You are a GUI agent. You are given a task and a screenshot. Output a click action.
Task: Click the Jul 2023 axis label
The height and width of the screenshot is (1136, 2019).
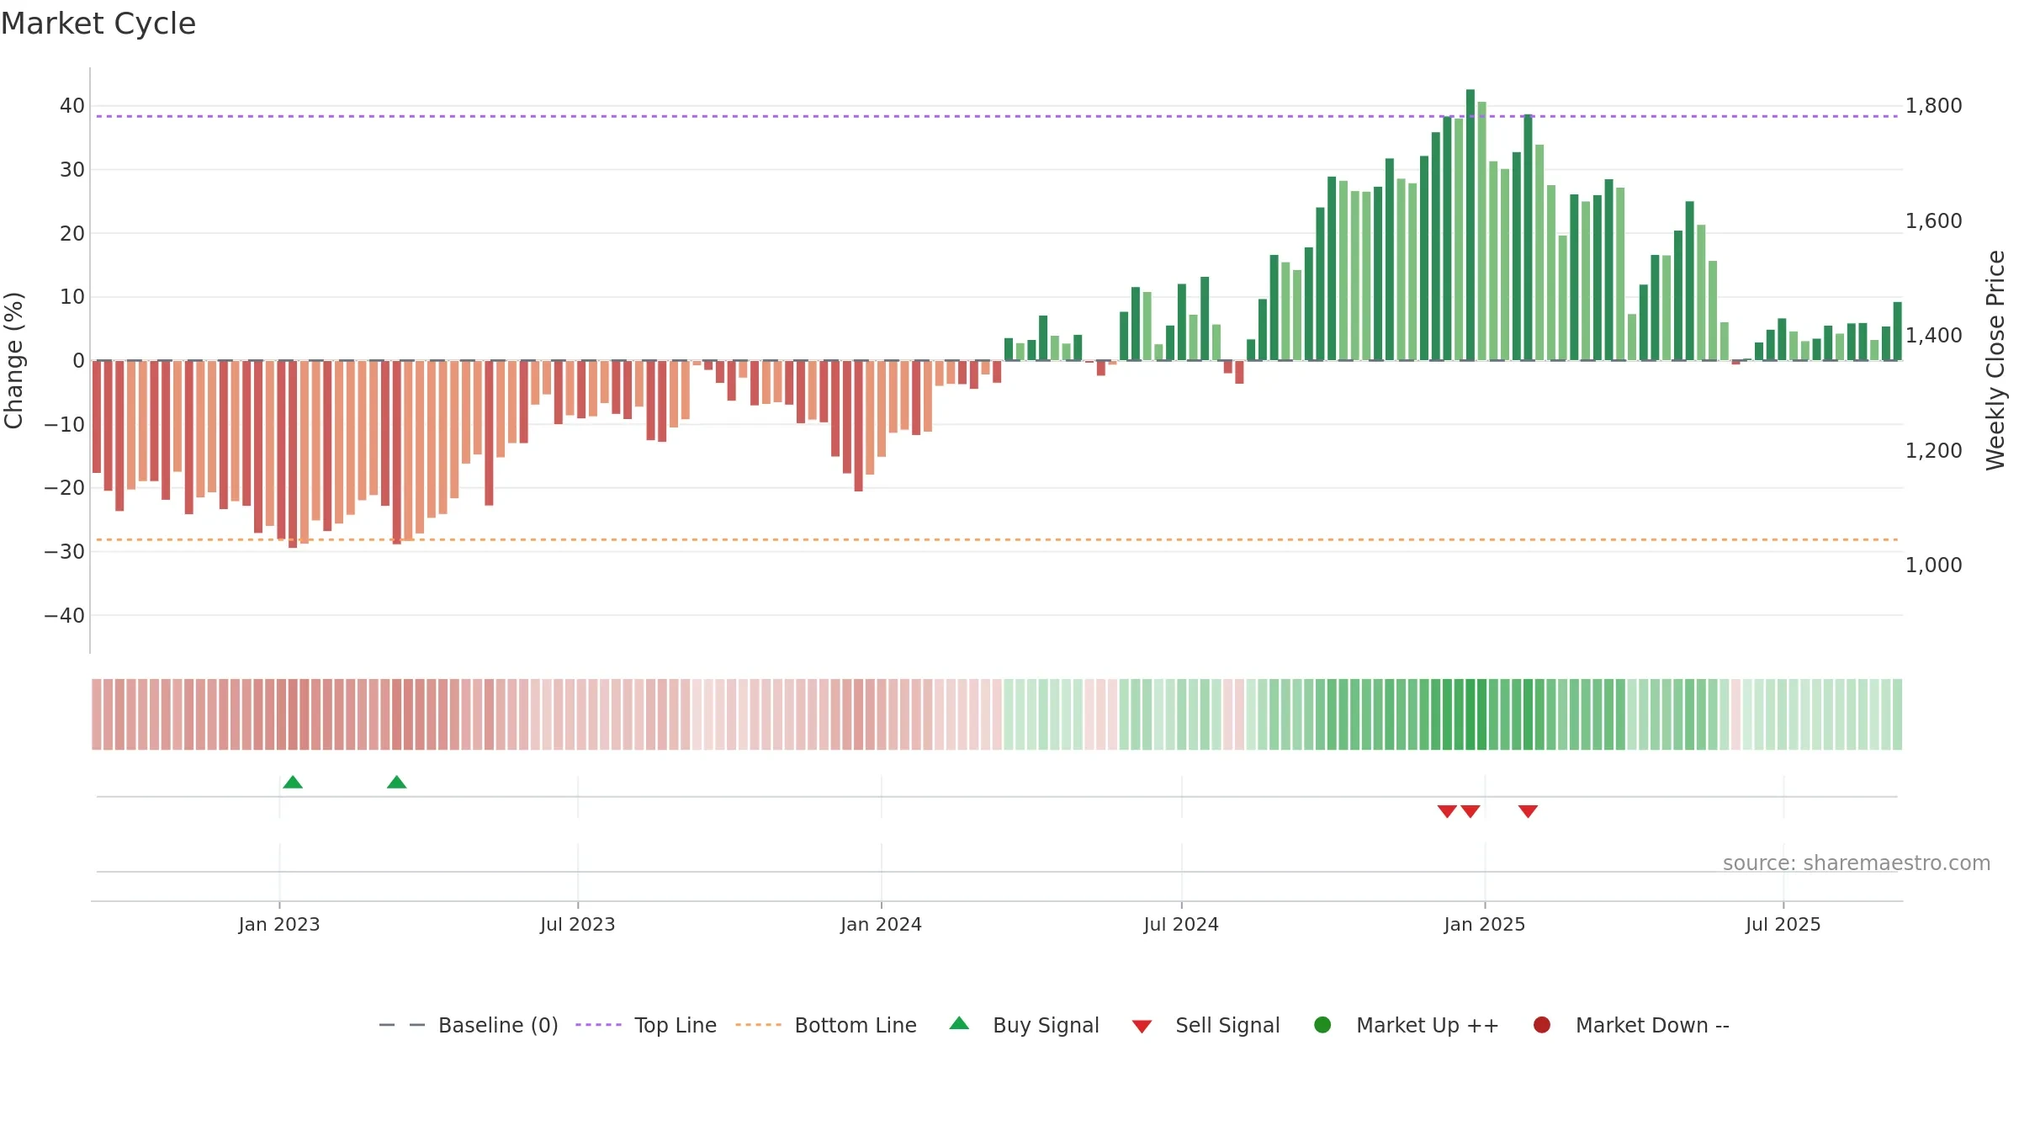click(x=578, y=924)
